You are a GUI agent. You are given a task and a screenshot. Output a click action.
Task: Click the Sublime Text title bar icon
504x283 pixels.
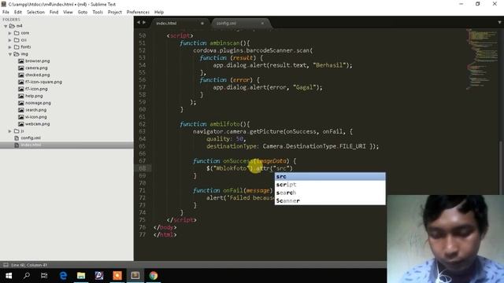tap(3, 4)
